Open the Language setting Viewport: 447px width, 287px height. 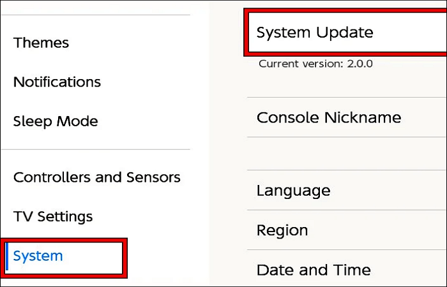tap(293, 190)
